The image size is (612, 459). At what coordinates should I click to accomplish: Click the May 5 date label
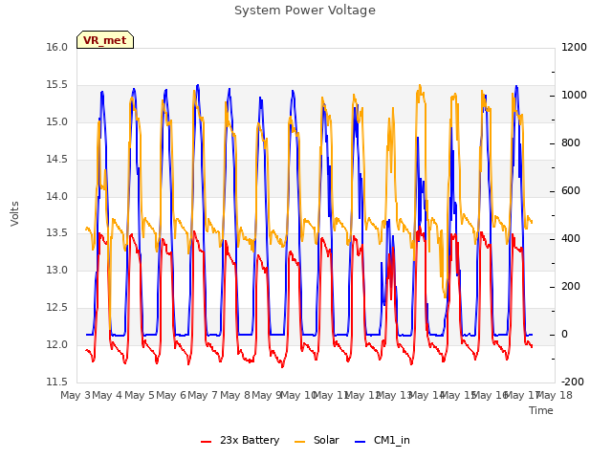[140, 395]
